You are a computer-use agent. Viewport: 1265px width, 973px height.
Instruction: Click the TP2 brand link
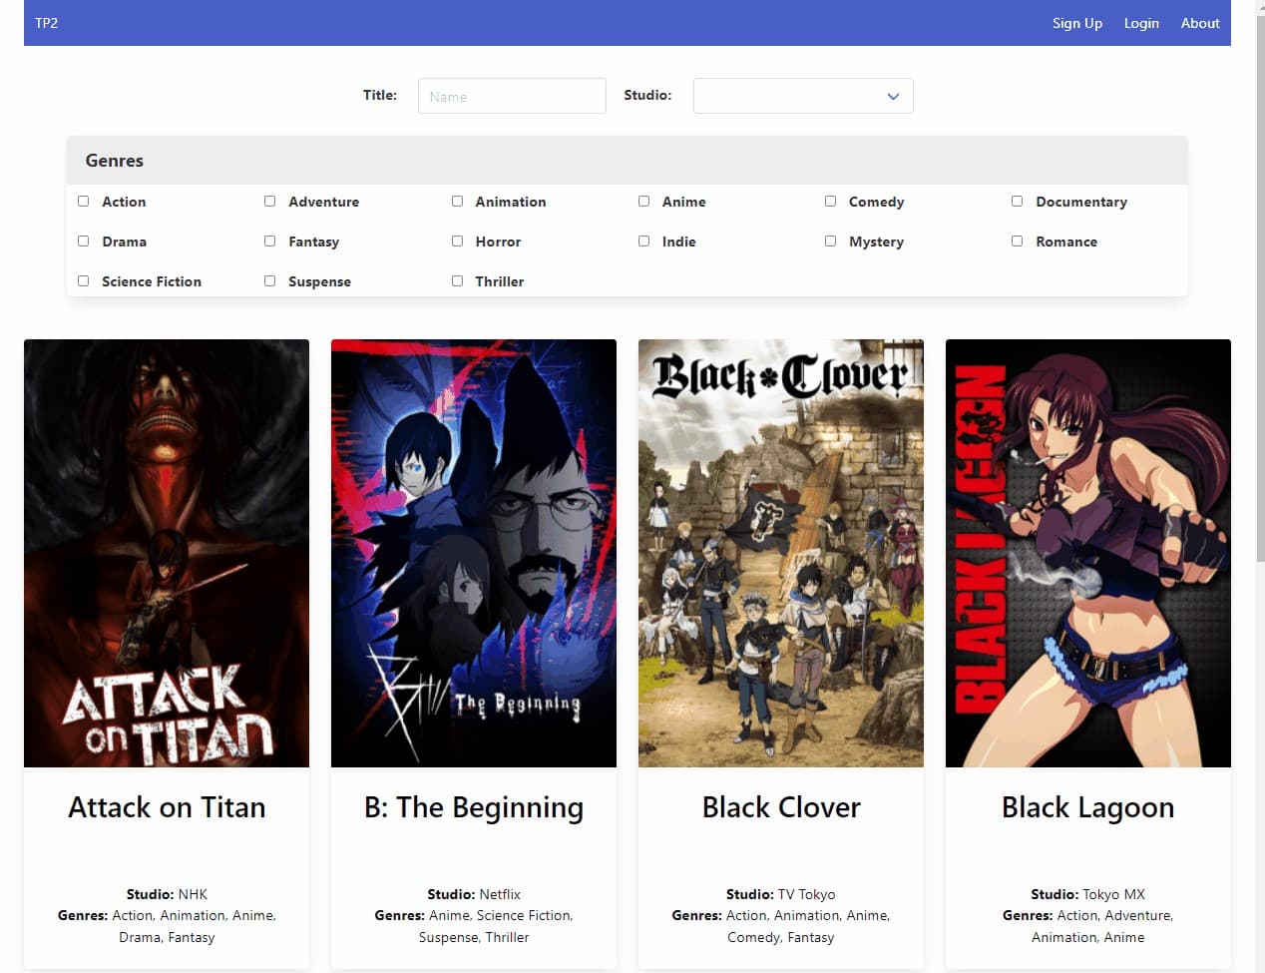click(x=47, y=23)
